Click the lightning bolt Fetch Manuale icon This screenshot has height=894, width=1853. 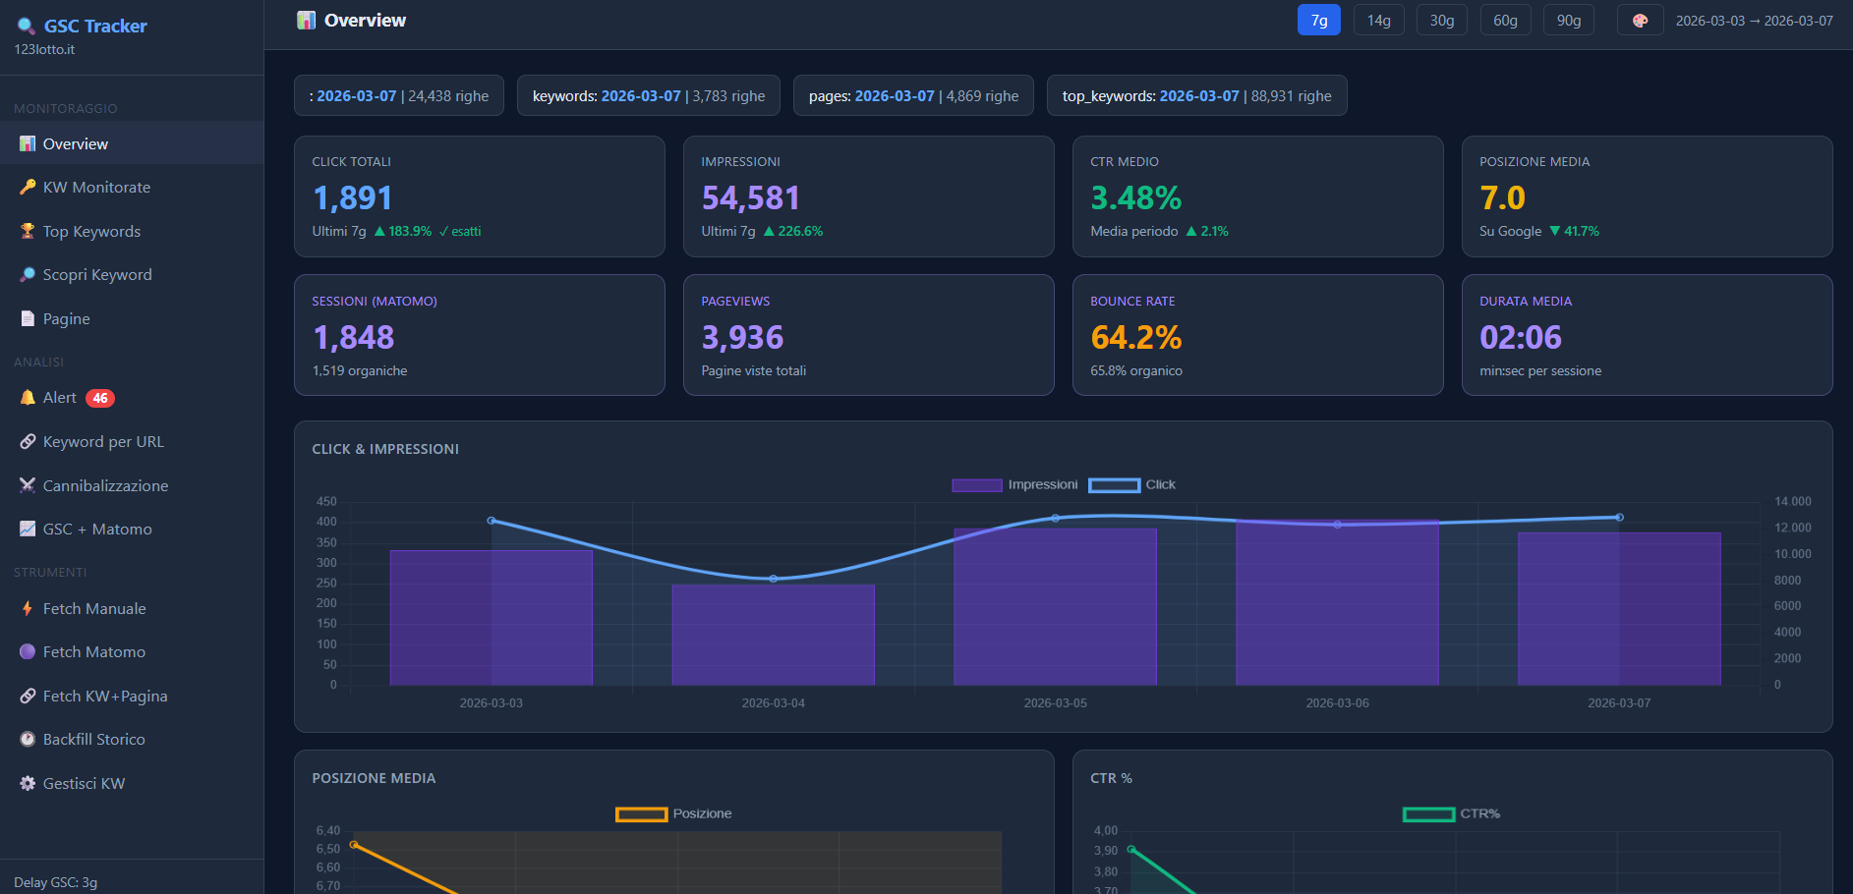tap(28, 609)
